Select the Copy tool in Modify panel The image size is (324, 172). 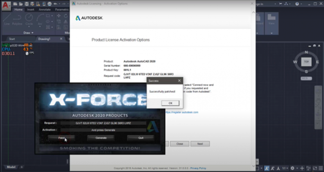(x=59, y=21)
